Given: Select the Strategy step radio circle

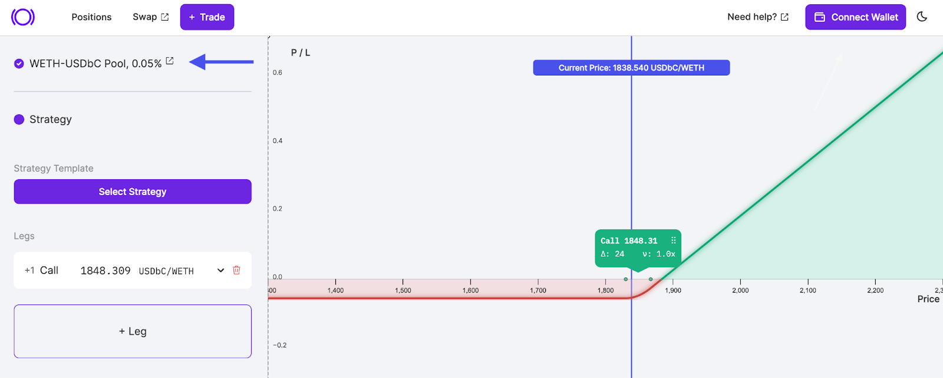Looking at the screenshot, I should pyautogui.click(x=19, y=120).
